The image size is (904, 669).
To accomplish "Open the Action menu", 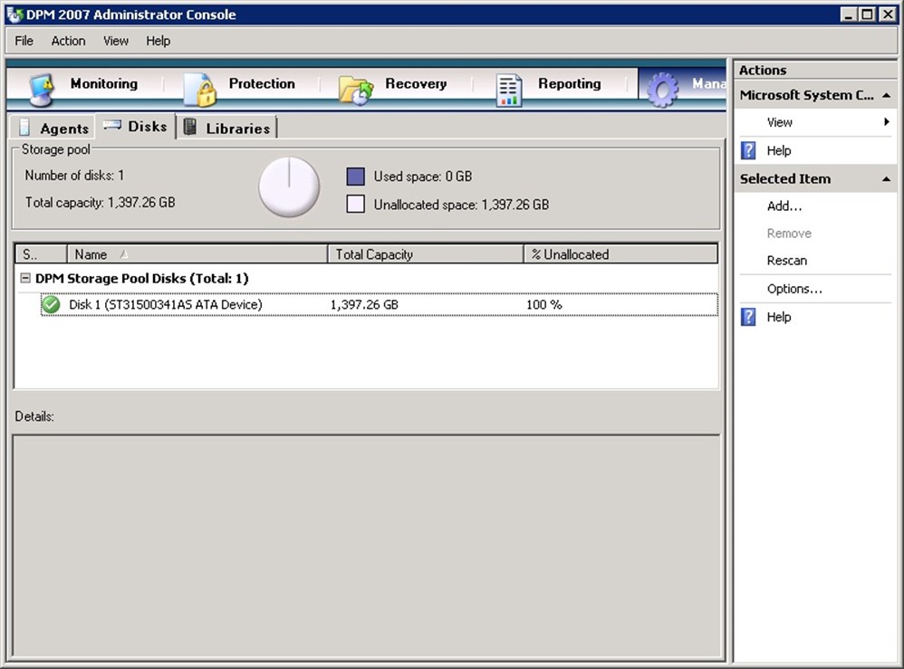I will [x=68, y=41].
